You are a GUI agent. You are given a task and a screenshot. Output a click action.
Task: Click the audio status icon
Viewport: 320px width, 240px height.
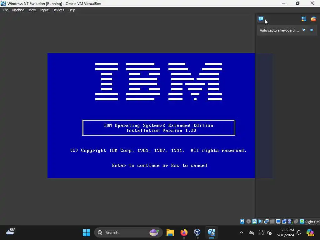pyautogui.click(x=260, y=222)
